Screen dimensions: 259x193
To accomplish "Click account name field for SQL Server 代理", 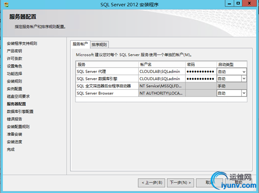I will [x=162, y=72].
